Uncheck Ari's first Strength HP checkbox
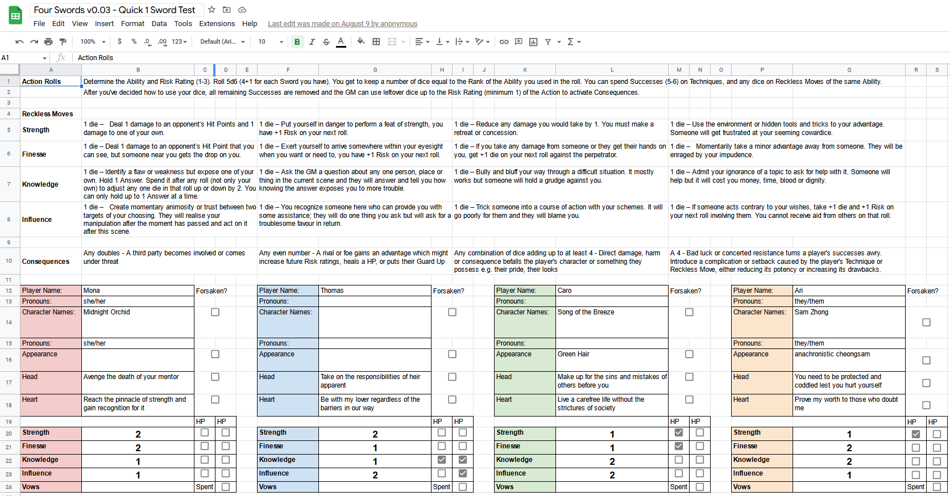Screen dimensions: 950x496 coord(916,434)
